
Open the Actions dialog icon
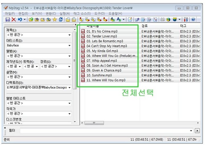point(112,20)
